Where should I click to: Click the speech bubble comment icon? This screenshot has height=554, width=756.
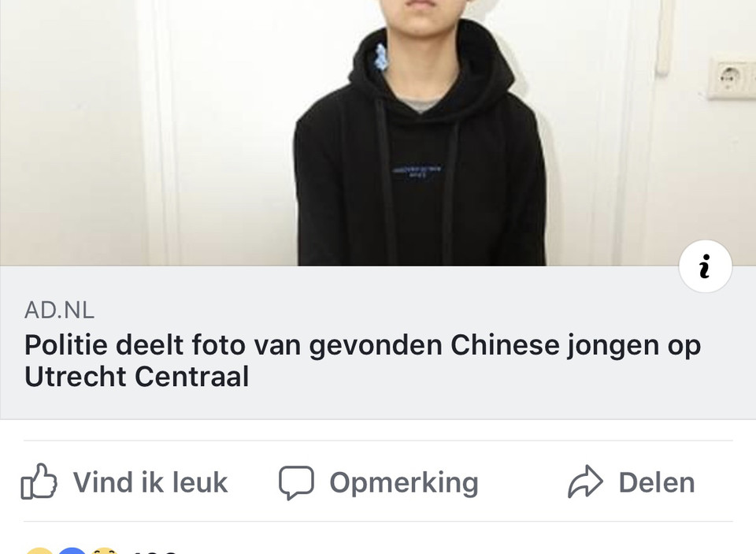pos(297,482)
